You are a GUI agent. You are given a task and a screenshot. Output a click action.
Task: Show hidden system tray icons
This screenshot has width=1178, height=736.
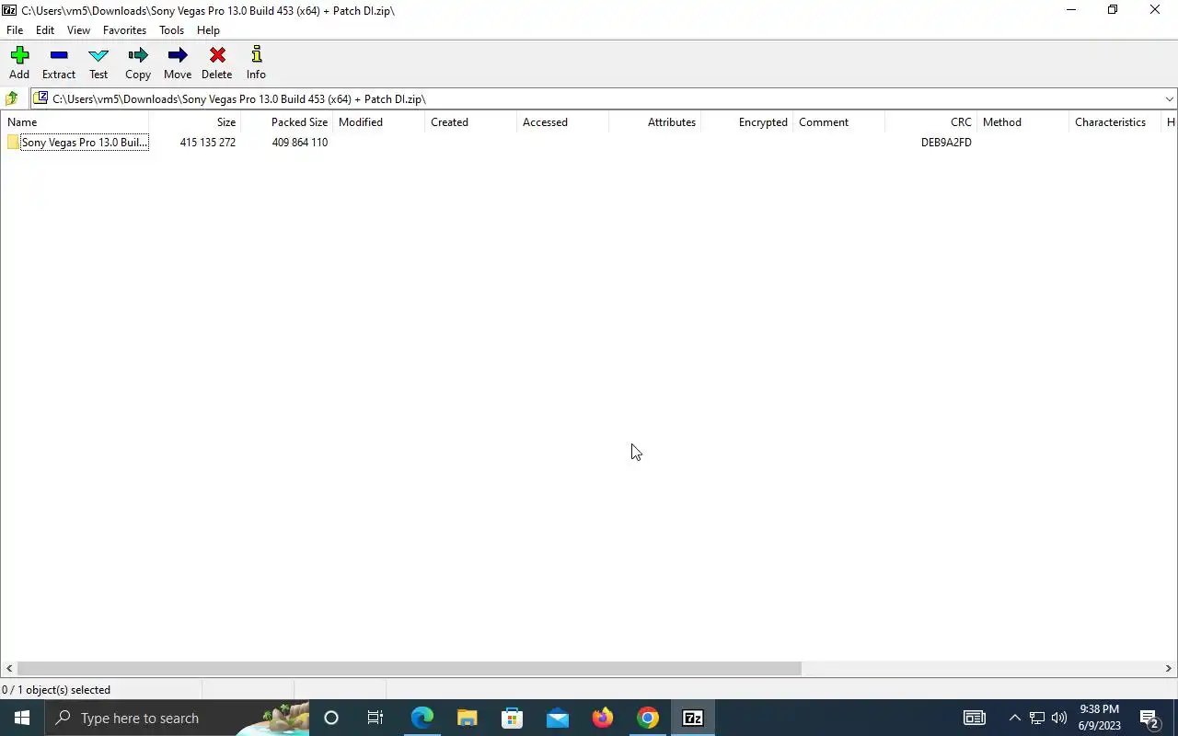point(1014,718)
